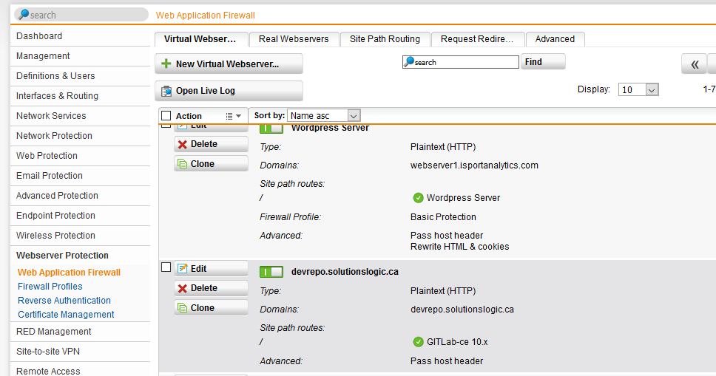The height and width of the screenshot is (376, 716).
Task: Toggle the Wordpress Server virtual webserver off
Action: coord(271,129)
